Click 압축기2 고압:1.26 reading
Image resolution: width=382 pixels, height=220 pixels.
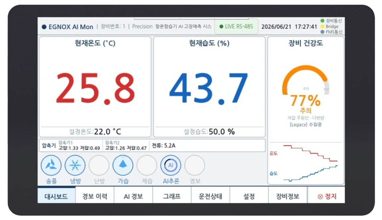(115, 148)
